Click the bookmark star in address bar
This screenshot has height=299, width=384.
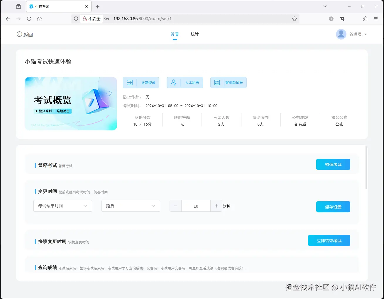click(294, 19)
